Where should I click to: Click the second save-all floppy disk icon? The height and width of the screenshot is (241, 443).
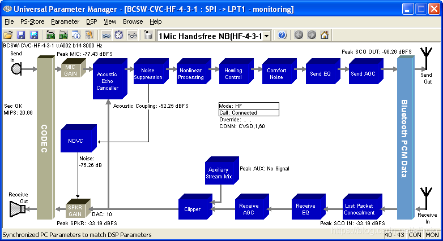click(x=34, y=35)
